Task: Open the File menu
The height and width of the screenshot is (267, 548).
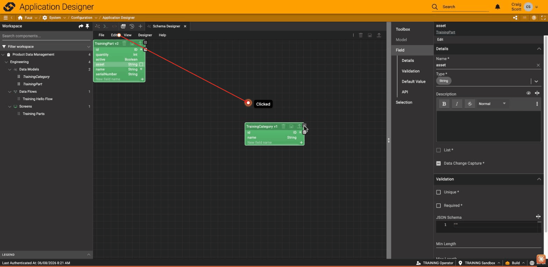Action: pyautogui.click(x=101, y=35)
